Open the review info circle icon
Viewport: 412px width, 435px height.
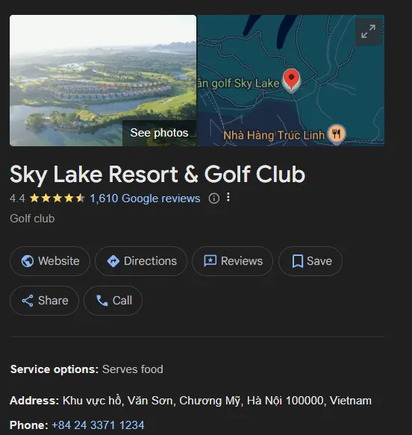214,198
